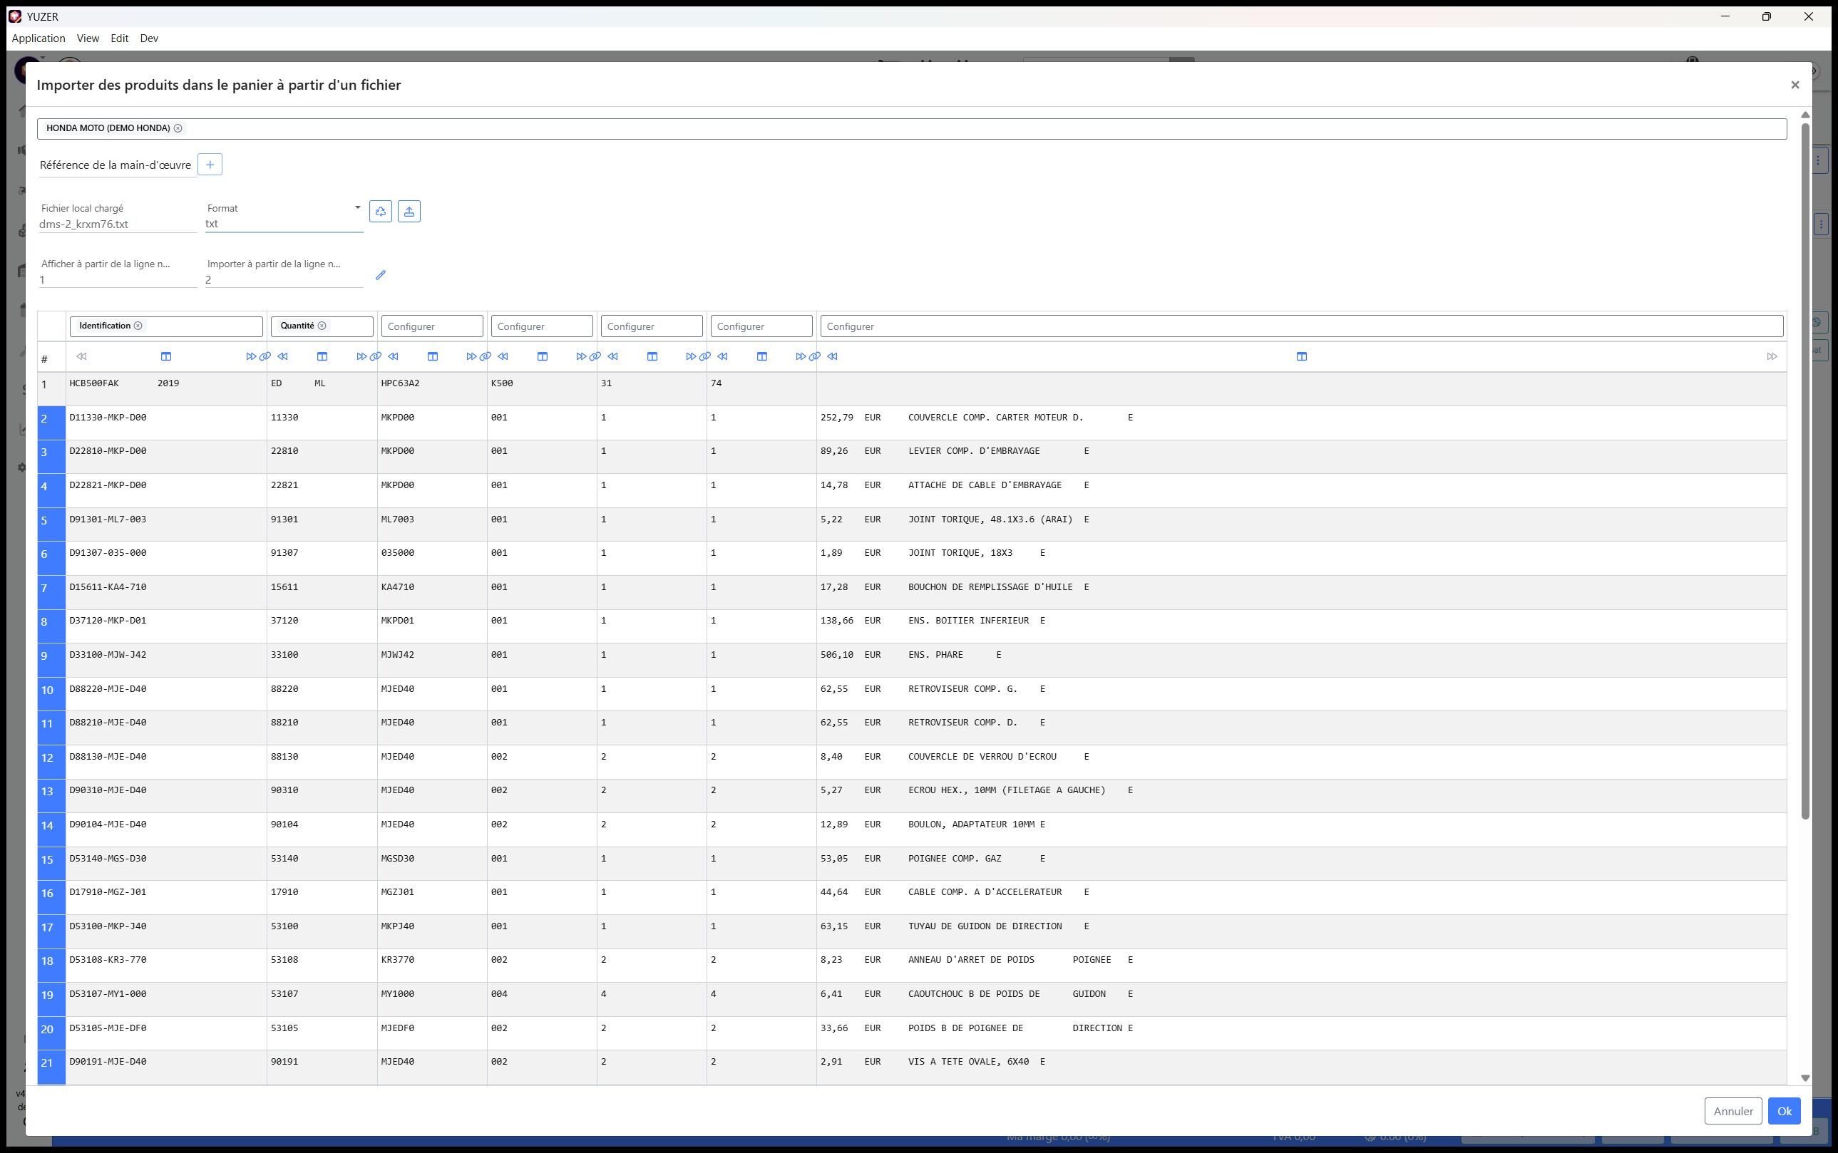This screenshot has height=1153, width=1838.
Task: Click the Annuler button
Action: (x=1732, y=1111)
